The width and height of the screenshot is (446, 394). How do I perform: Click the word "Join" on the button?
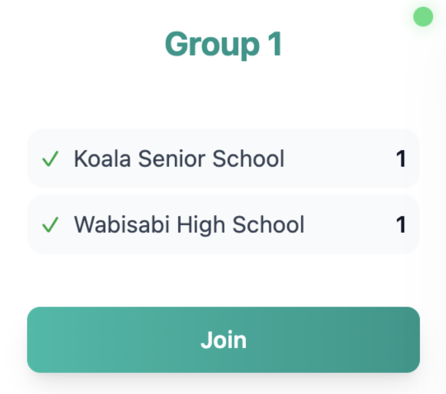click(x=224, y=340)
